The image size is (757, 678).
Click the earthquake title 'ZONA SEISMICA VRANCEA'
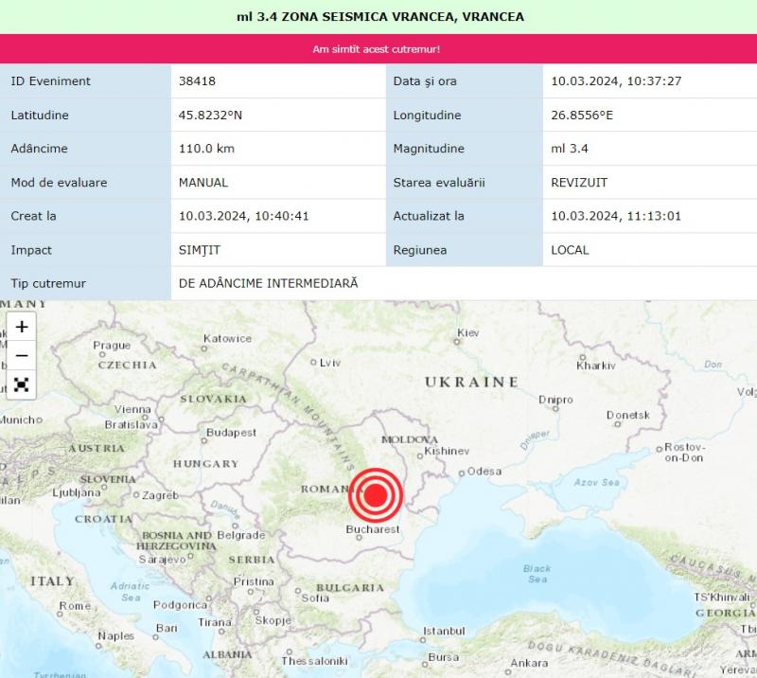click(379, 17)
